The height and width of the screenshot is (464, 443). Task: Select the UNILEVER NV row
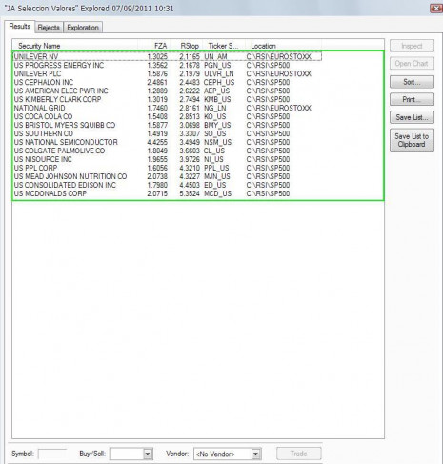168,56
